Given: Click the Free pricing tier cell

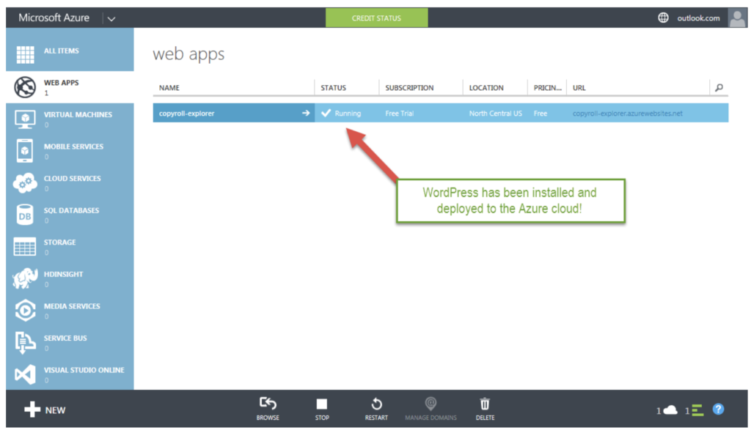Looking at the screenshot, I should tap(541, 114).
